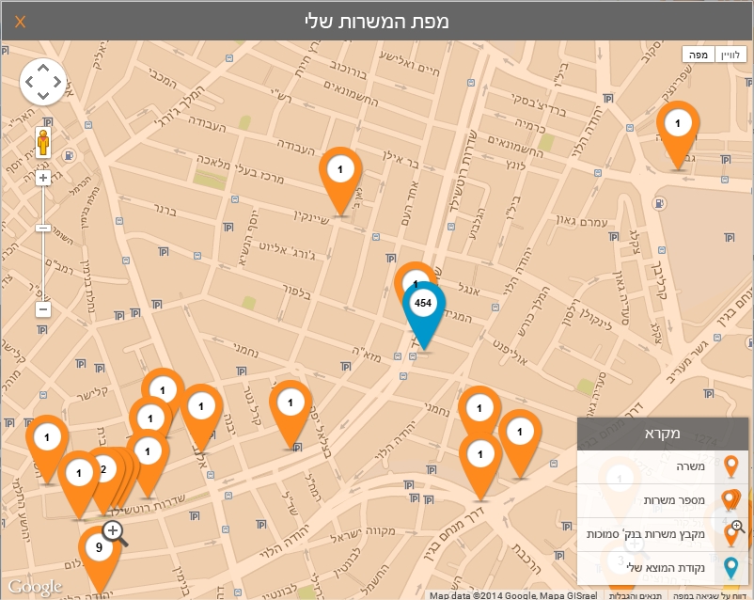Pan the map up with the top arrow
This screenshot has width=754, height=600.
point(43,69)
